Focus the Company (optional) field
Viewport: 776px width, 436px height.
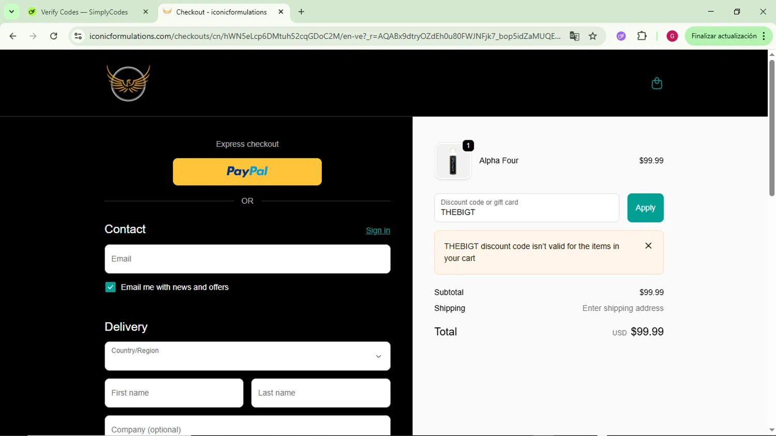pyautogui.click(x=247, y=426)
